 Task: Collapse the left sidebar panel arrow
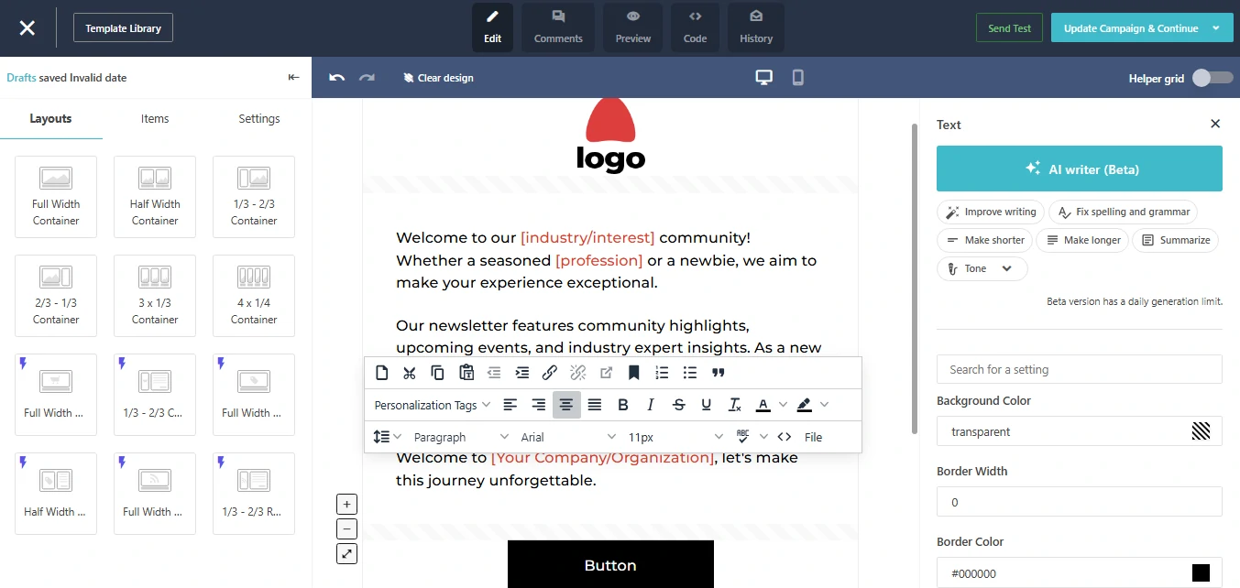point(293,78)
